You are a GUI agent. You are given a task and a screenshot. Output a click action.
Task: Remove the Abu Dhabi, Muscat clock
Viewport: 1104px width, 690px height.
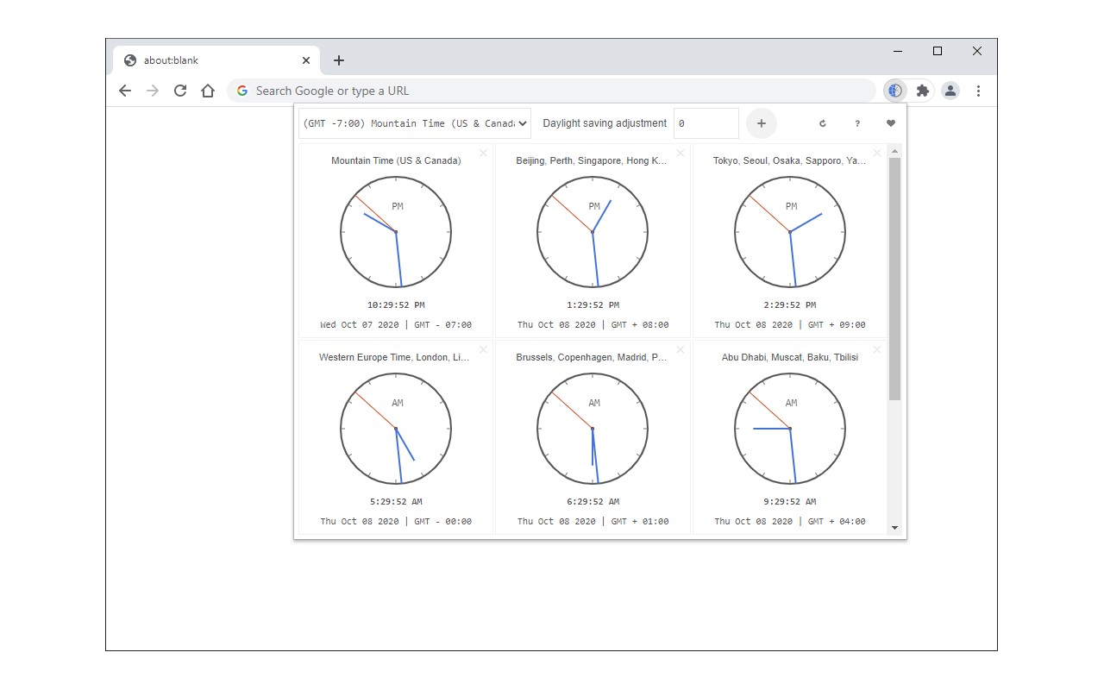coord(877,349)
